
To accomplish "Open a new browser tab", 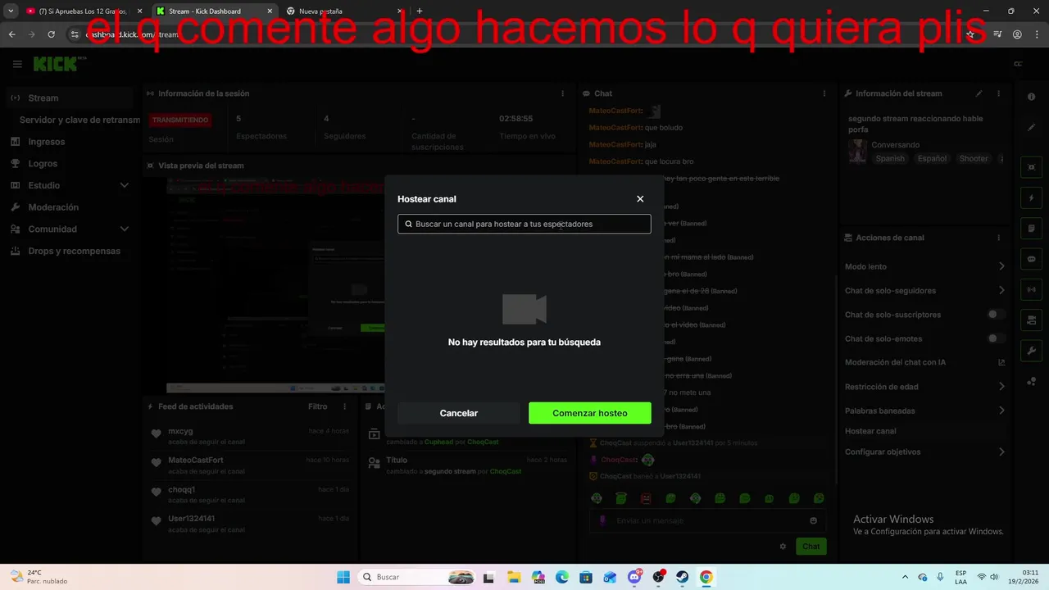I will [420, 11].
